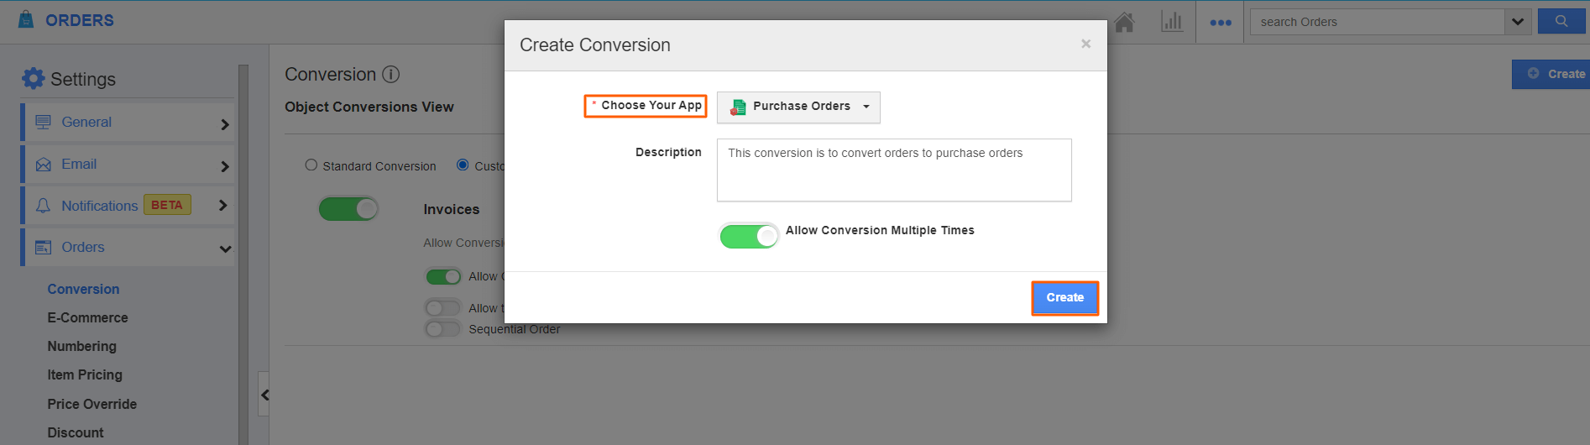
Task: Click the Description text area
Action: [x=893, y=170]
